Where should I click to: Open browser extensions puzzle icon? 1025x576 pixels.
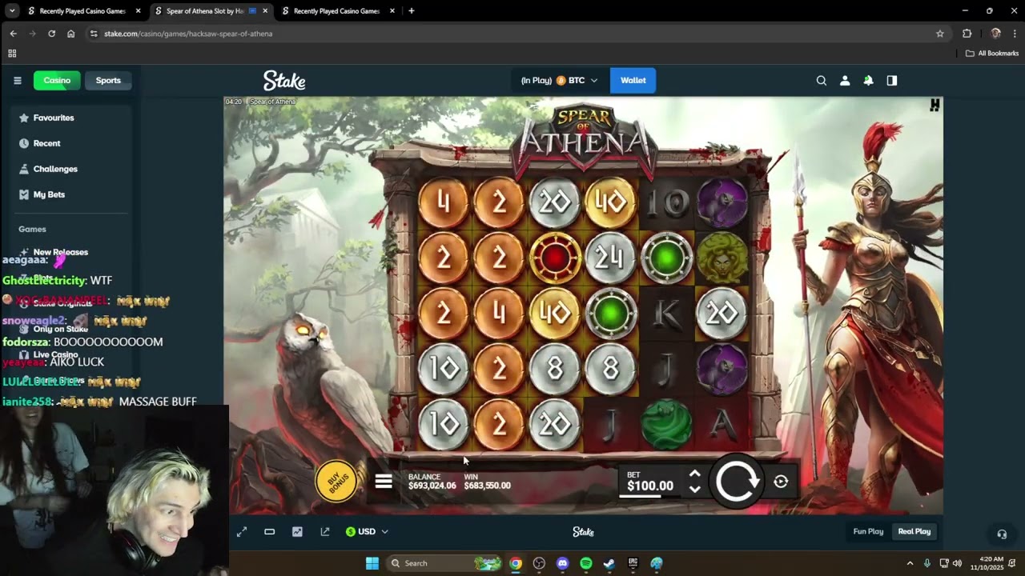[967, 34]
